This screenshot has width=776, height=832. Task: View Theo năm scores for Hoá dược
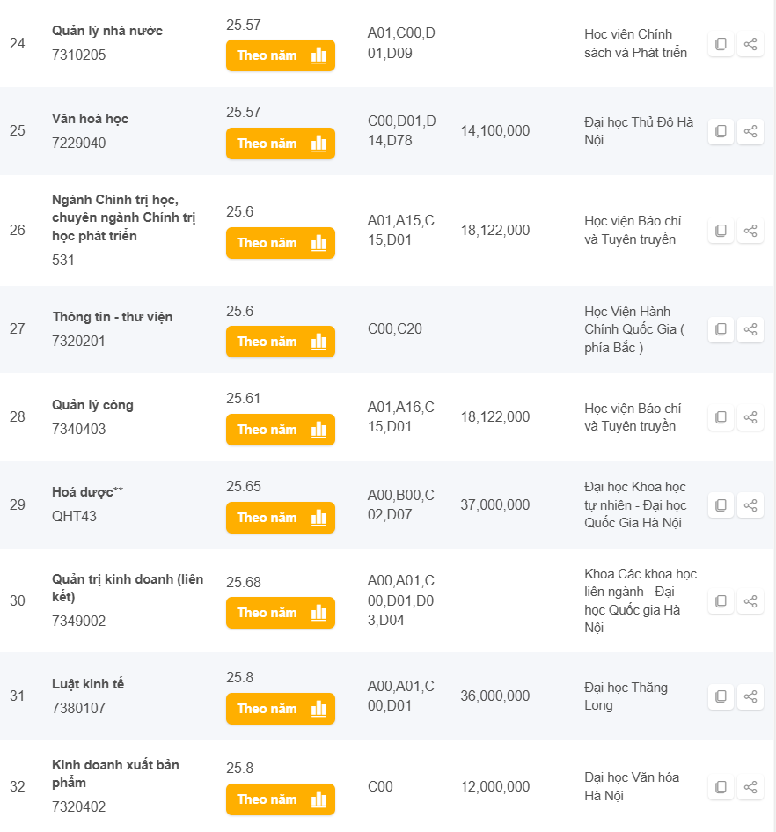280,518
